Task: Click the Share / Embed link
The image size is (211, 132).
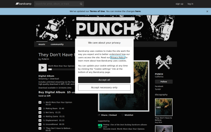Action: pos(109,115)
